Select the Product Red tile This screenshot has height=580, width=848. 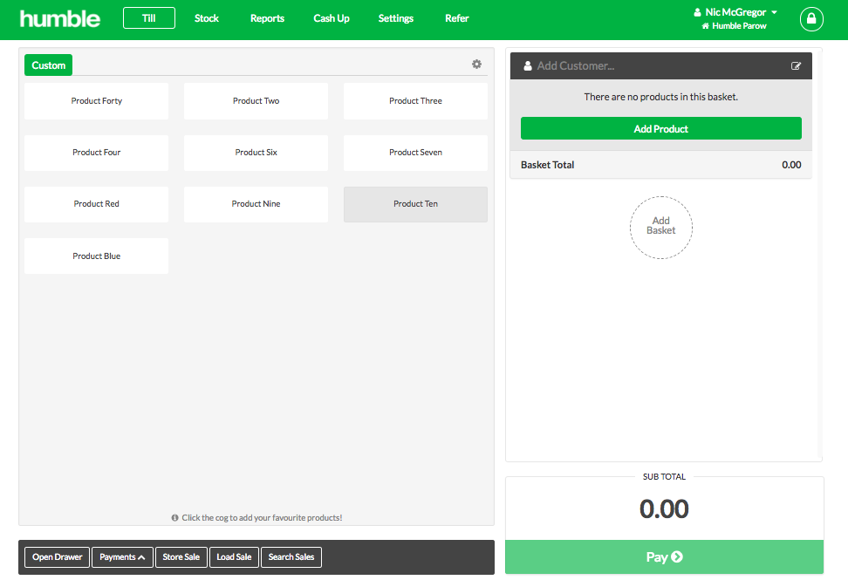click(96, 204)
